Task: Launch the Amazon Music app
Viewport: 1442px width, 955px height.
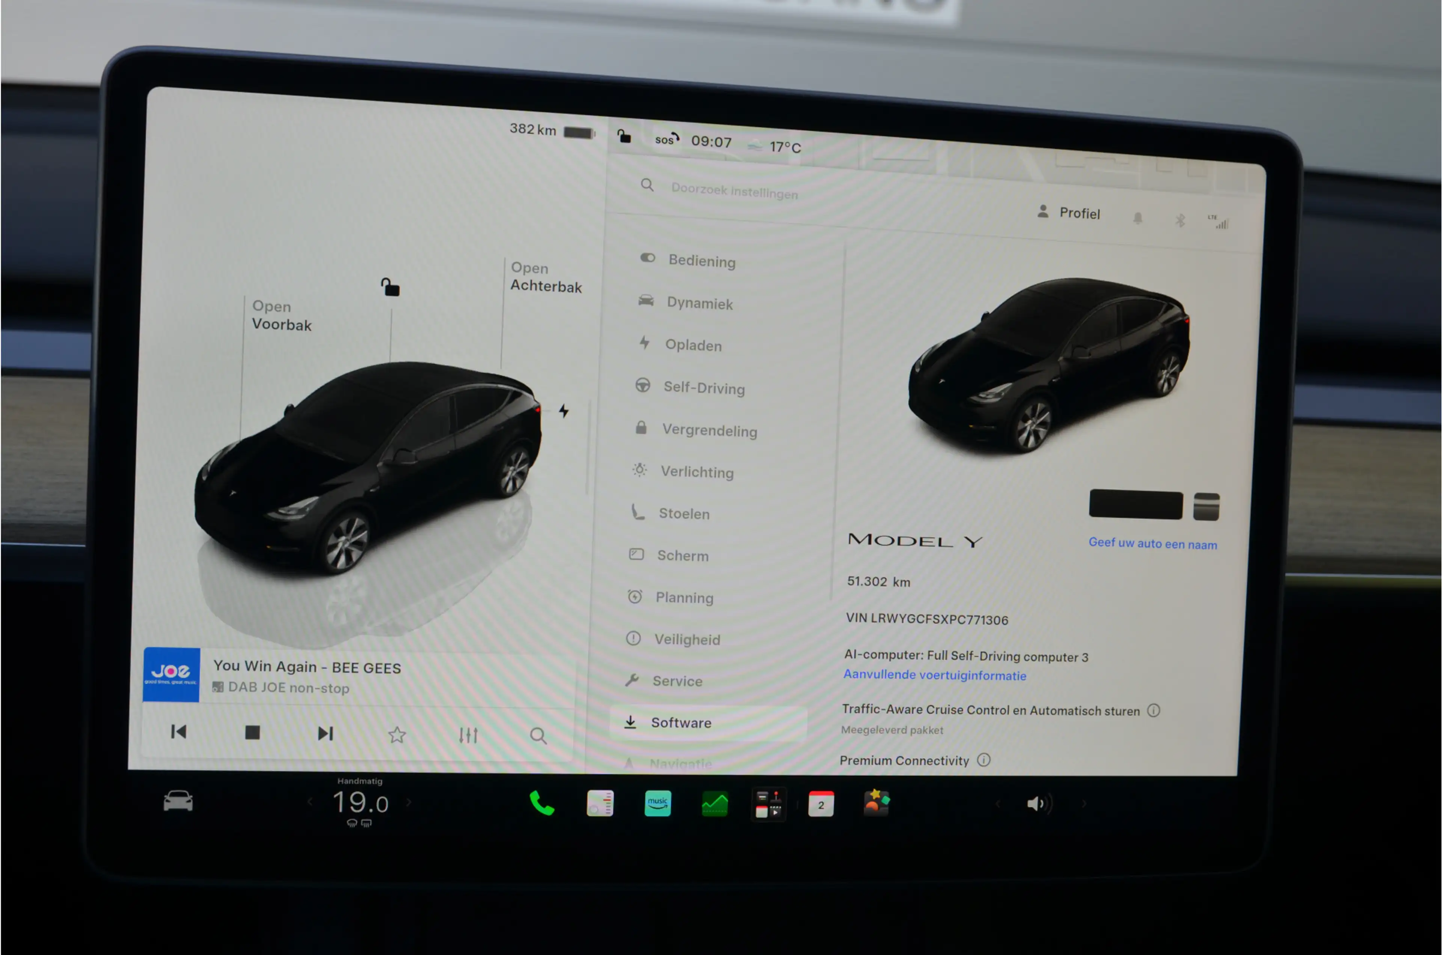Action: [x=658, y=803]
